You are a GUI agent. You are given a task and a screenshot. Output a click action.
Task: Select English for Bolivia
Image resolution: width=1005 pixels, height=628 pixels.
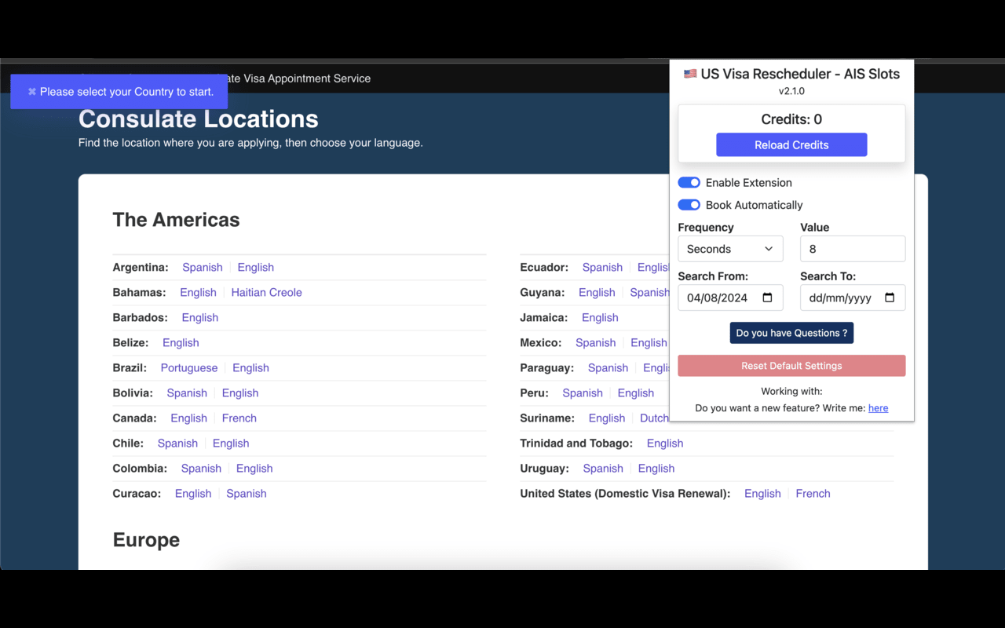(x=240, y=393)
